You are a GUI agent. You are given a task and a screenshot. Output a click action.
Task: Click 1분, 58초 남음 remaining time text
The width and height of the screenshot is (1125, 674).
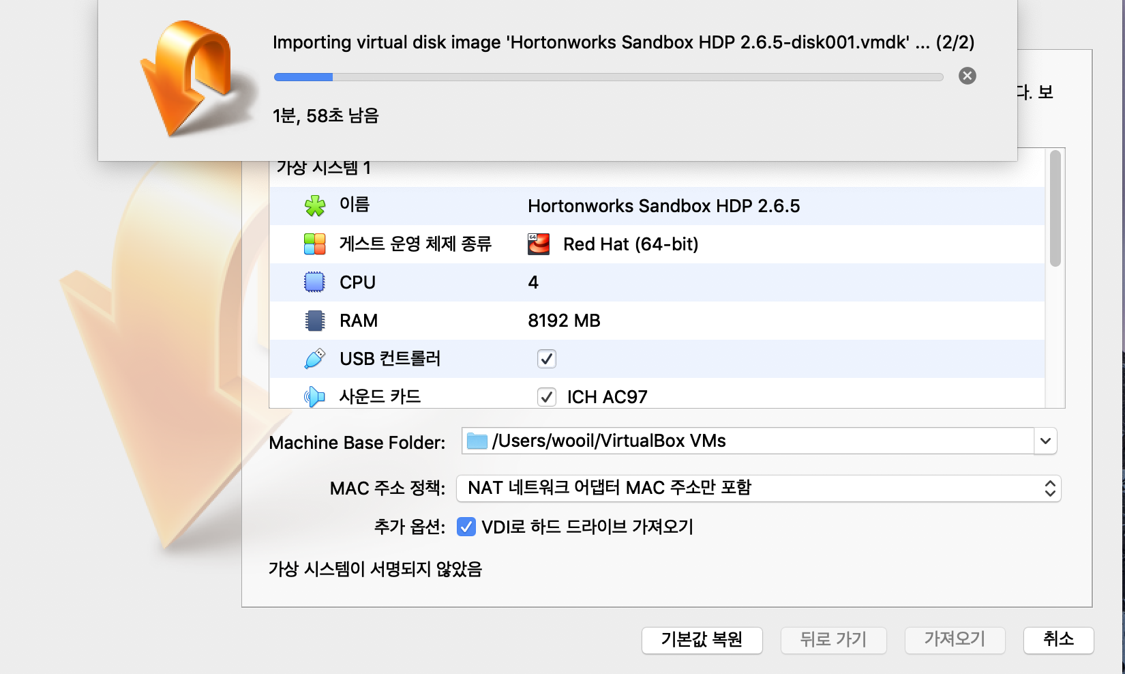point(325,116)
